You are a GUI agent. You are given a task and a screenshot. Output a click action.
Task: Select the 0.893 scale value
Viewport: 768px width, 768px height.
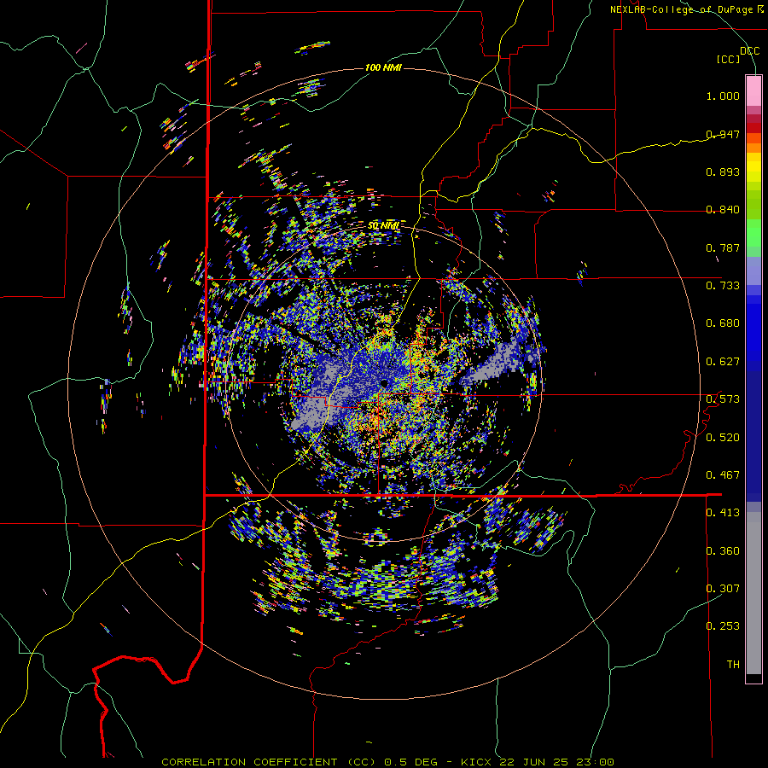click(x=723, y=172)
